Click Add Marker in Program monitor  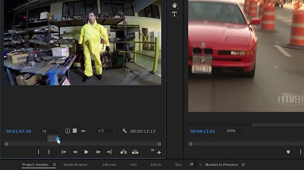[x=288, y=152]
